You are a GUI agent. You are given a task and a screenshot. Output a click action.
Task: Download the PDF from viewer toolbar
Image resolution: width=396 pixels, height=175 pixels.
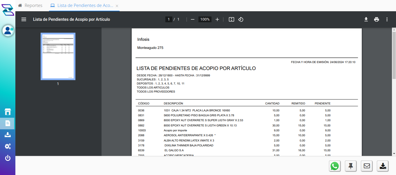click(x=366, y=19)
